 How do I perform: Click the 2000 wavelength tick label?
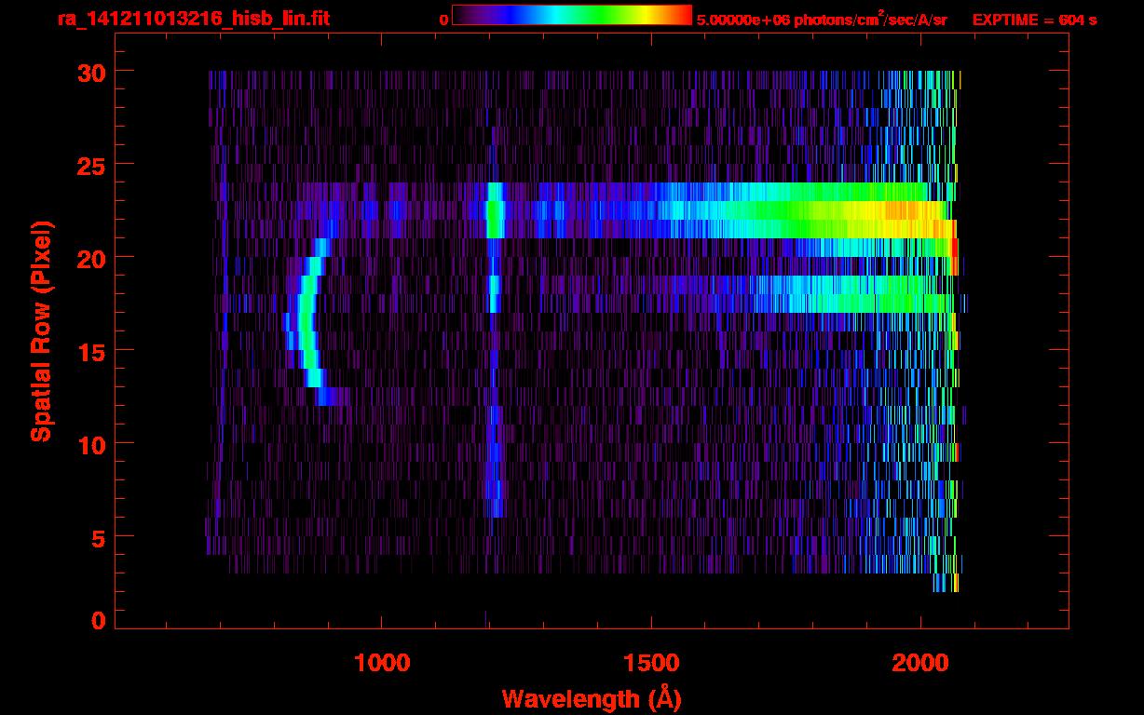pos(920,662)
